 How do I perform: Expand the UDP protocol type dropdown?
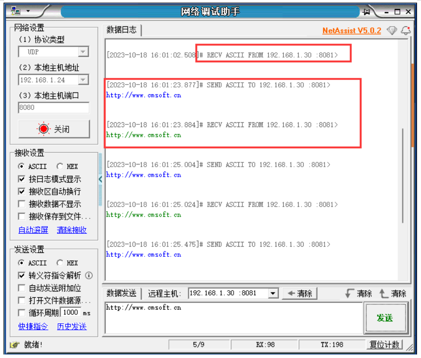83,51
